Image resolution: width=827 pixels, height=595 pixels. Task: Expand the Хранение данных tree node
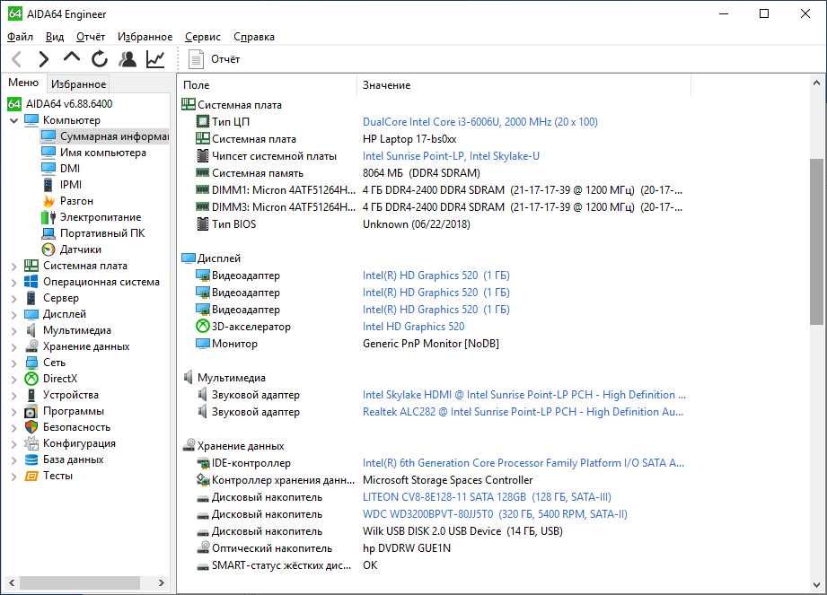[14, 347]
